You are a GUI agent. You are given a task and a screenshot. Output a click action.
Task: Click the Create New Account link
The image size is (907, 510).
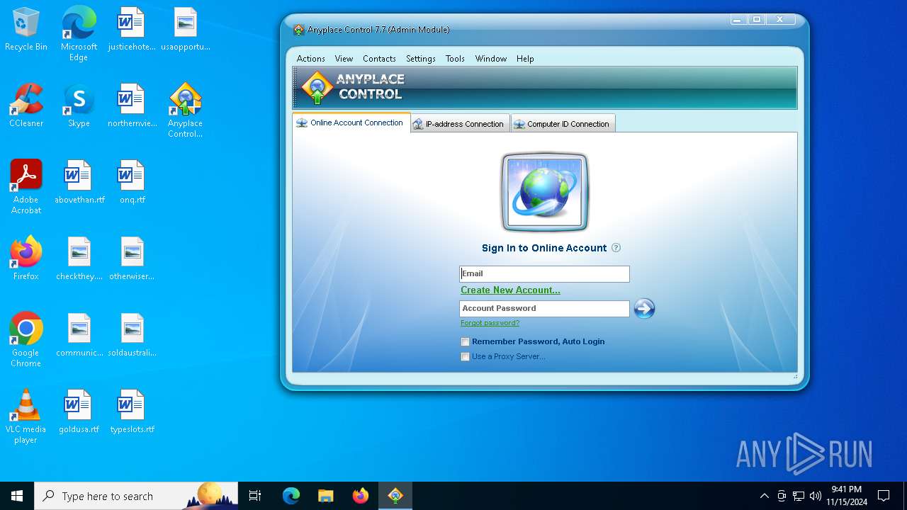pyautogui.click(x=510, y=290)
